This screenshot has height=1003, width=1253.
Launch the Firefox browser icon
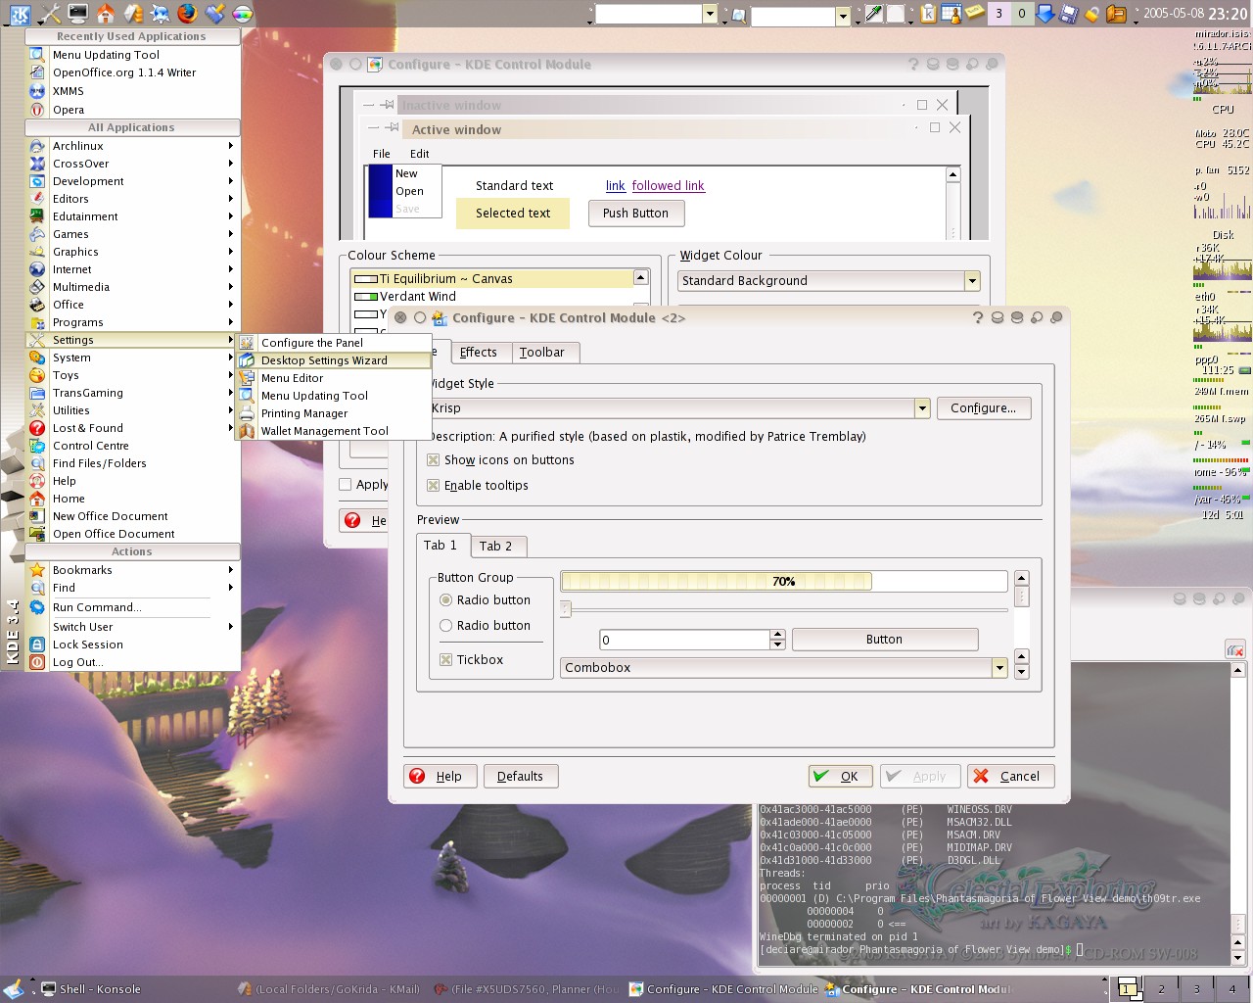point(187,14)
